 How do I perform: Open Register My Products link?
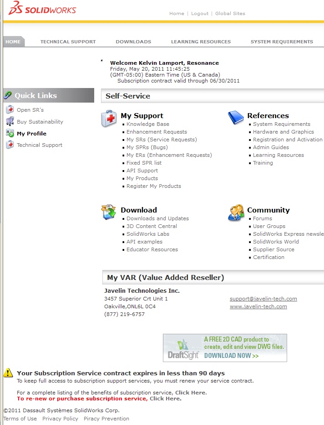point(154,186)
